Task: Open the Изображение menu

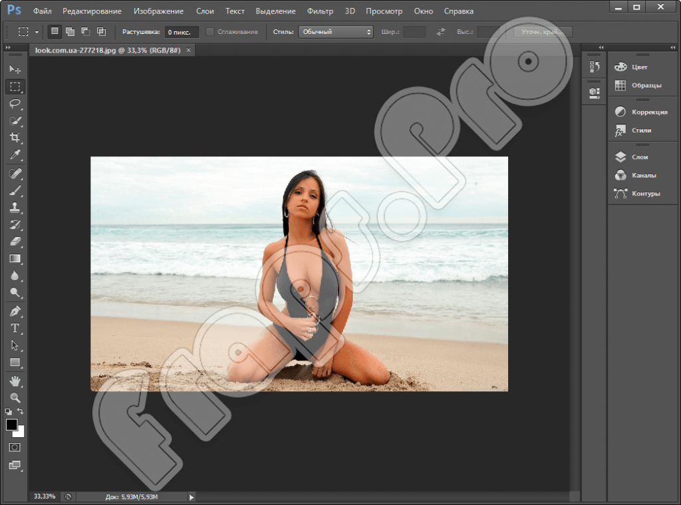Action: pyautogui.click(x=158, y=11)
